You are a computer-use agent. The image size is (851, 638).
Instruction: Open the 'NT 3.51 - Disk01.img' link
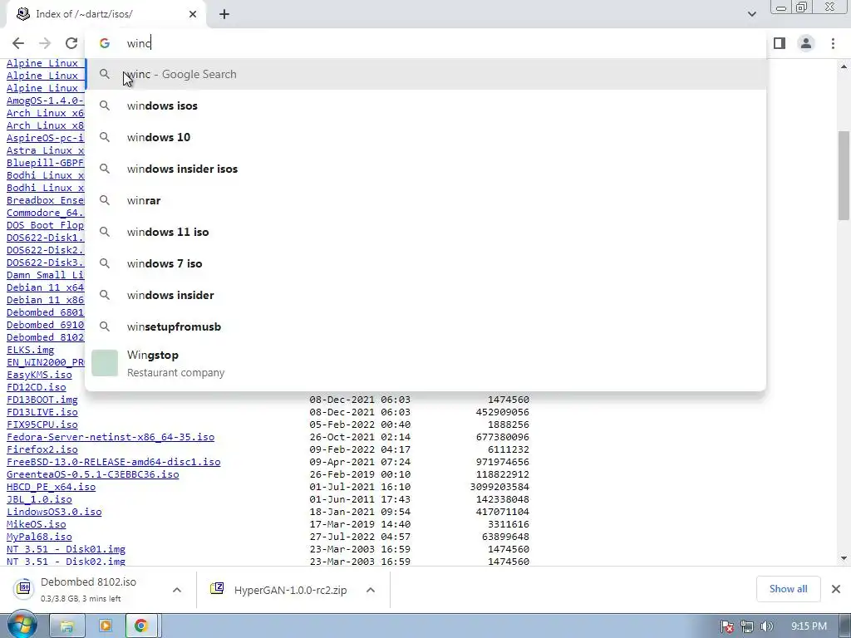[66, 550]
